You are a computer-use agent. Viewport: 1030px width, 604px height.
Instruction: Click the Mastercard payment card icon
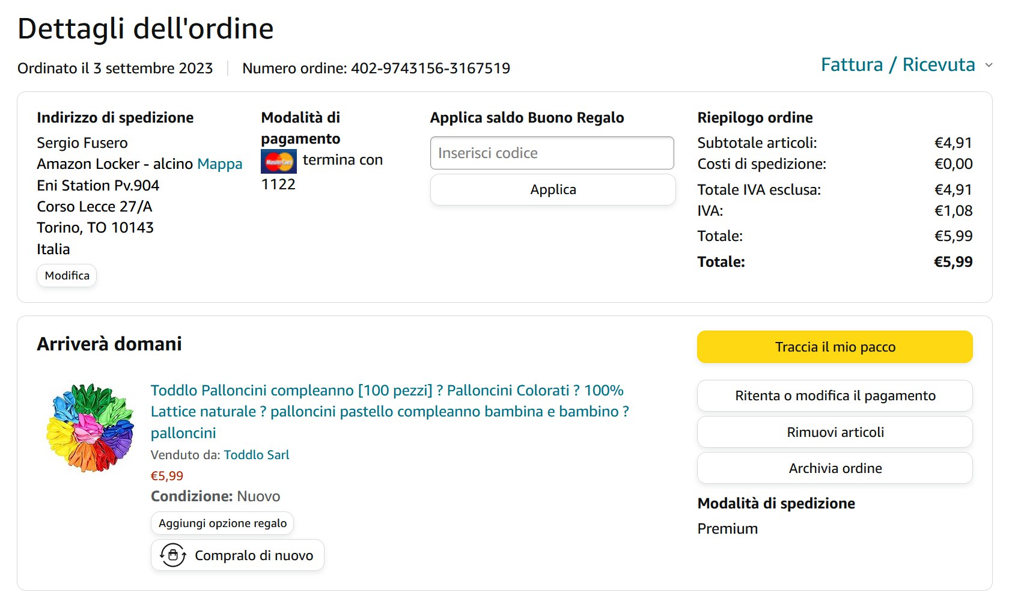(x=278, y=161)
